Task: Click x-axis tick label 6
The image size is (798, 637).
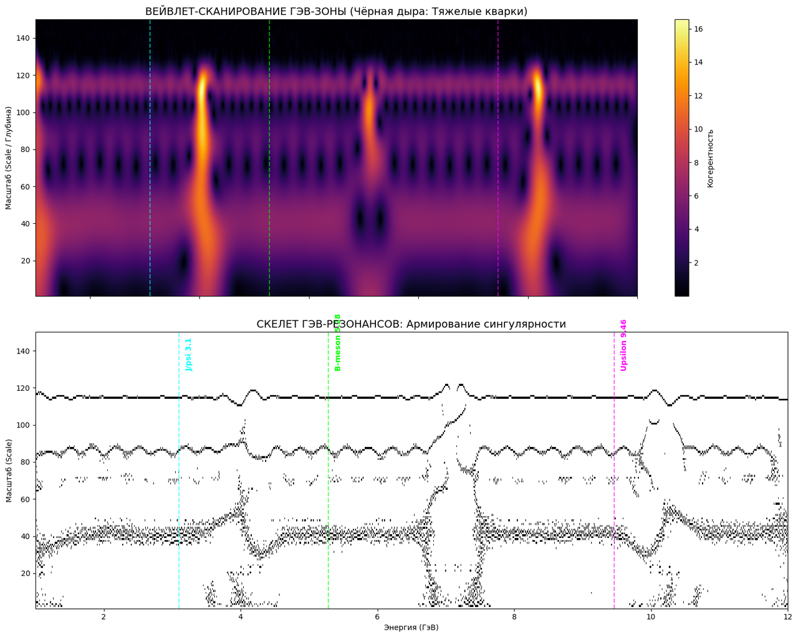Action: 377,617
